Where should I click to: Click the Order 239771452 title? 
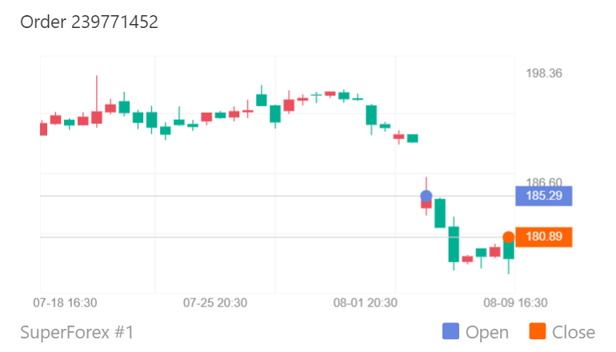[89, 22]
